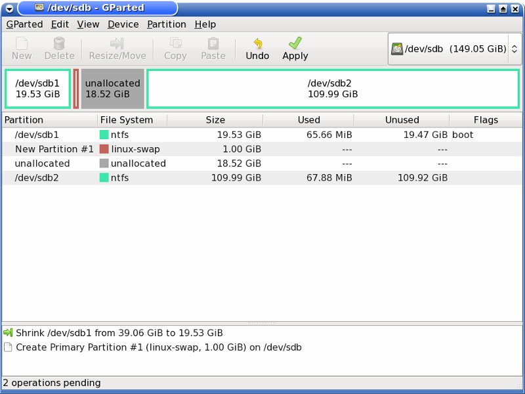525x394 pixels.
Task: Open the window menu icon in title bar
Action: pos(9,9)
